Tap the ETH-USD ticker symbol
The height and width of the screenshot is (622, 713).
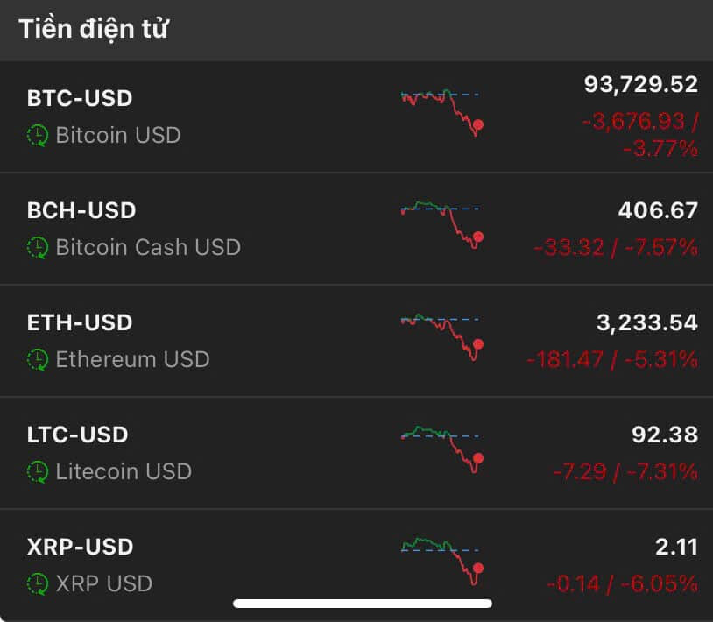[x=80, y=322]
